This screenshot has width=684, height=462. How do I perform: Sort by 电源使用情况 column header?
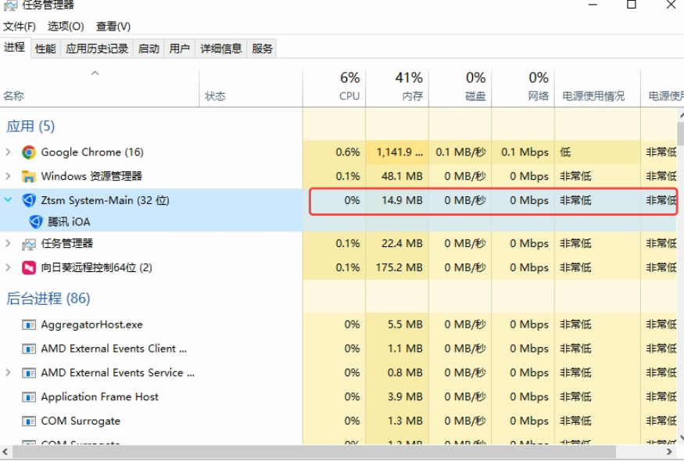click(598, 88)
